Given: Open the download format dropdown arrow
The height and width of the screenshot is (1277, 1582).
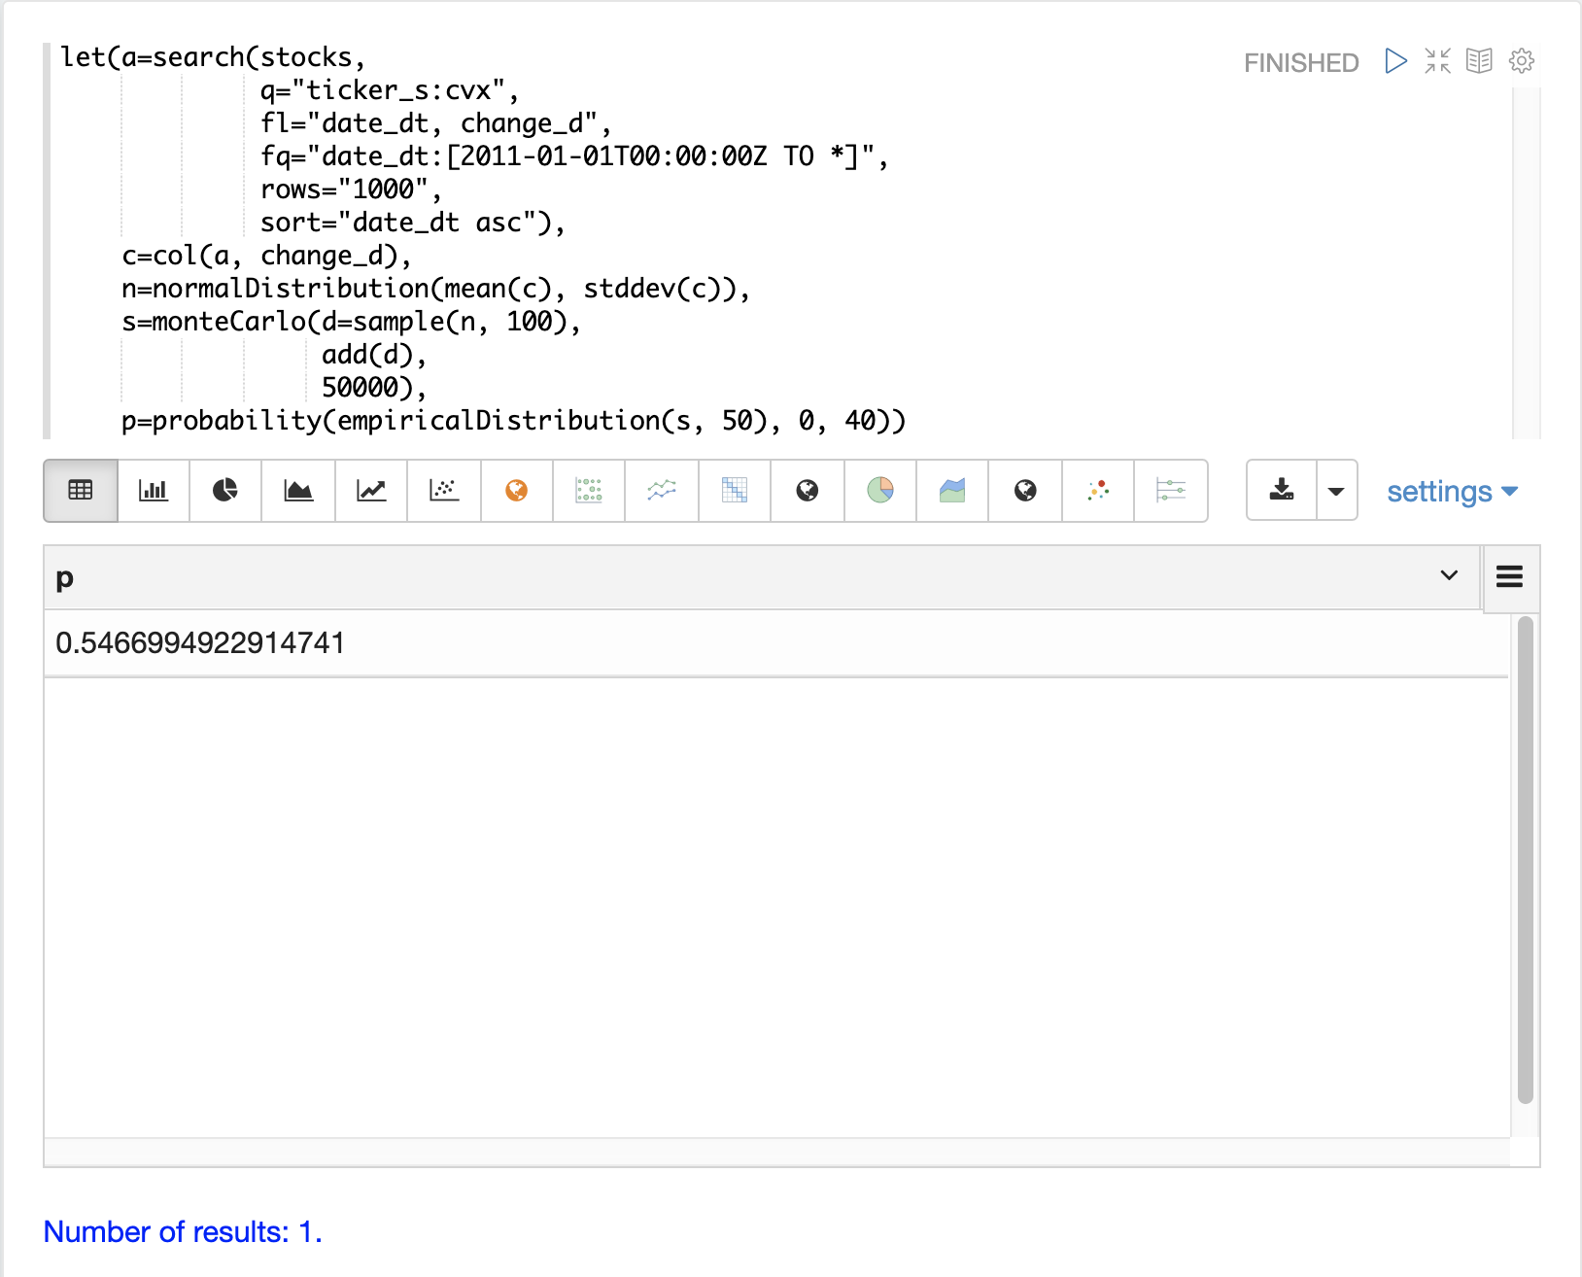Looking at the screenshot, I should pyautogui.click(x=1336, y=491).
